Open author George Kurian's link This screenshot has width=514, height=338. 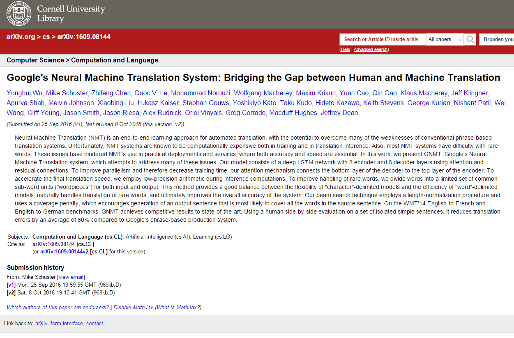[x=429, y=103]
